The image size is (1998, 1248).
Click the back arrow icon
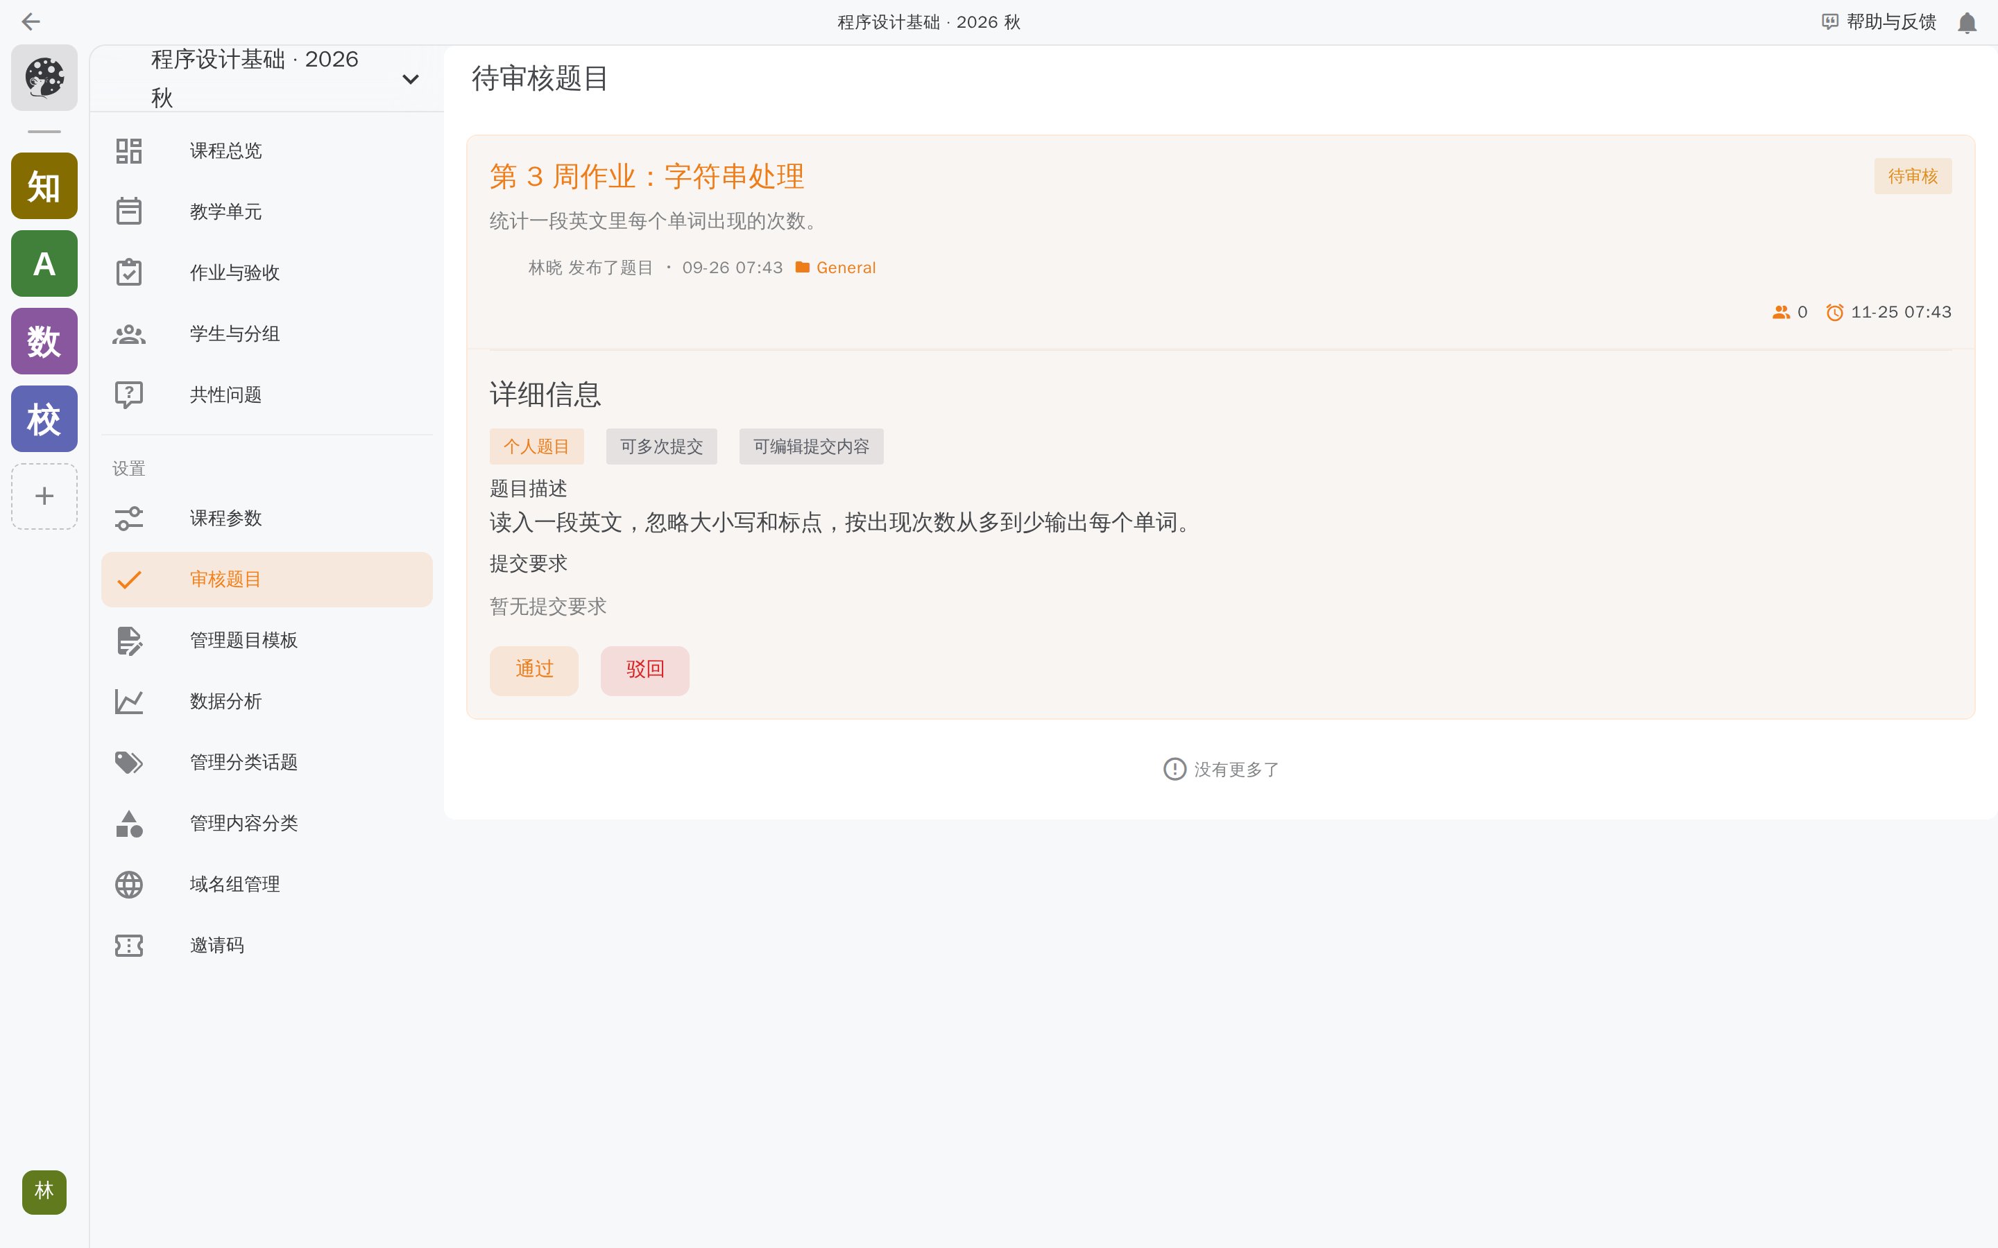(x=31, y=21)
